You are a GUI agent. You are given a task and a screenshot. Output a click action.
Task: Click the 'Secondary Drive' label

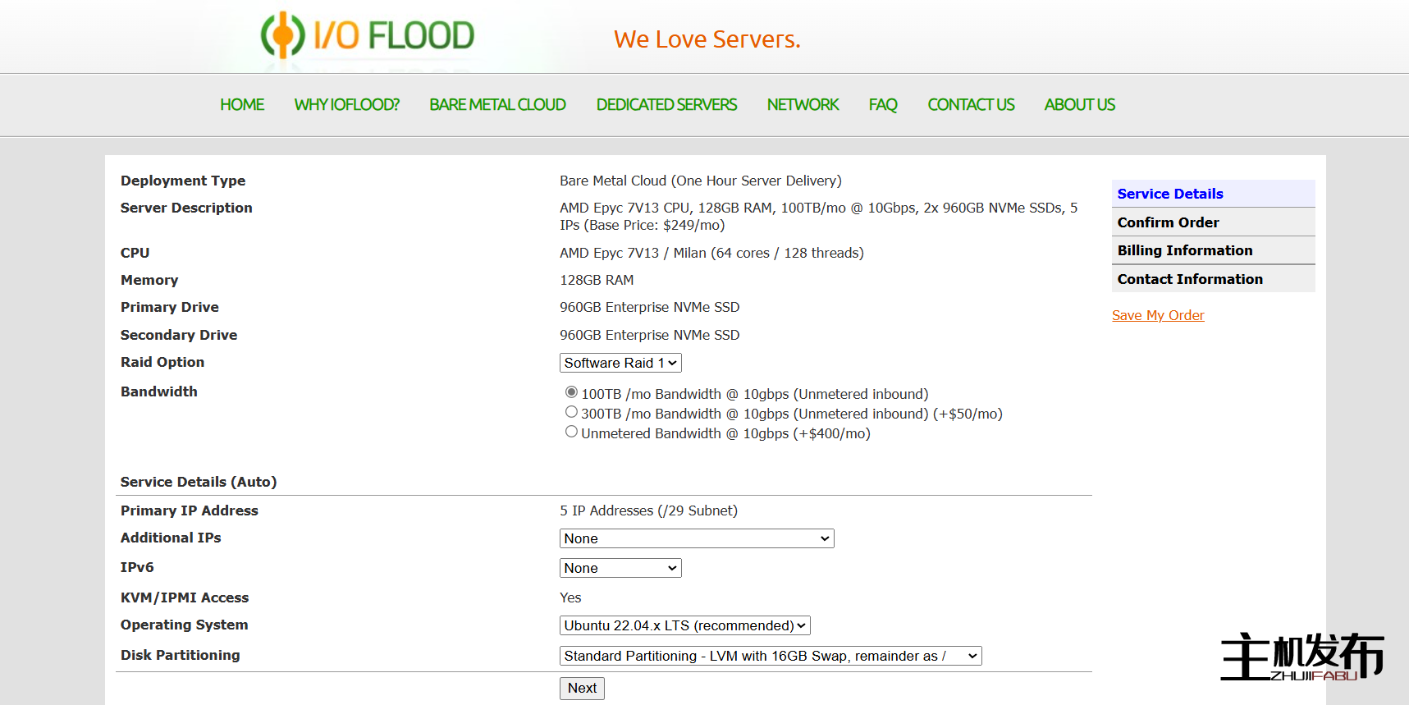[179, 335]
